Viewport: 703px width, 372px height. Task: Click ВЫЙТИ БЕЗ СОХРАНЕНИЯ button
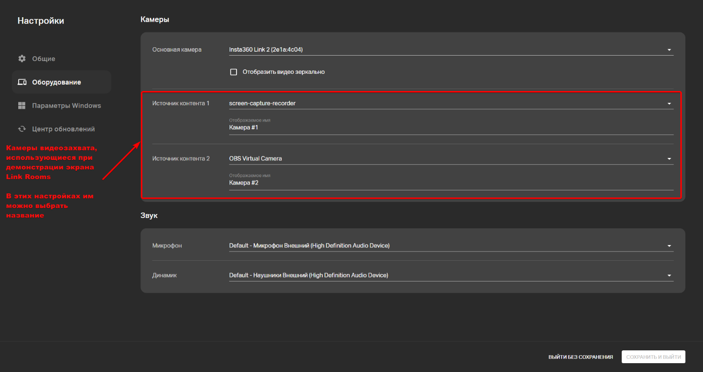pos(580,357)
